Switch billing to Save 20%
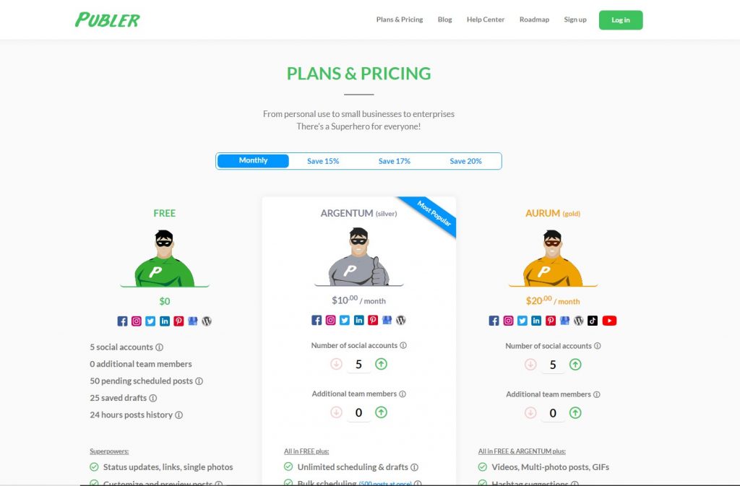This screenshot has width=740, height=486. click(465, 161)
